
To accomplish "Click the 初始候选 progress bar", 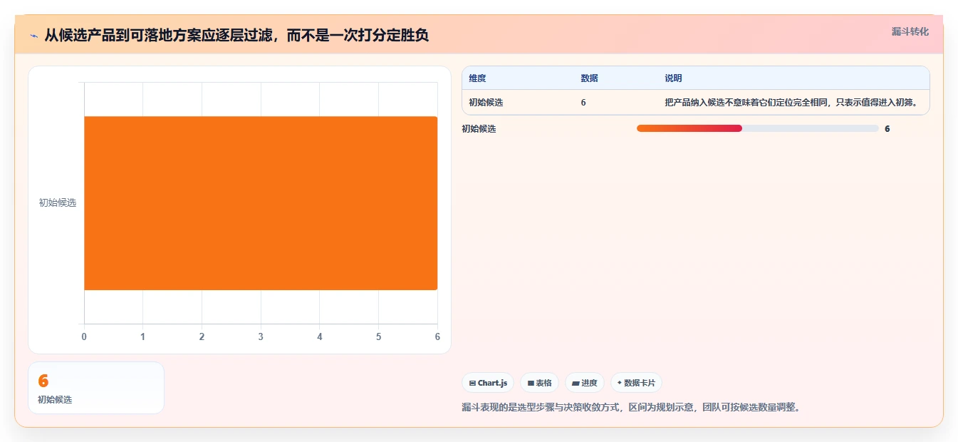I will 757,128.
